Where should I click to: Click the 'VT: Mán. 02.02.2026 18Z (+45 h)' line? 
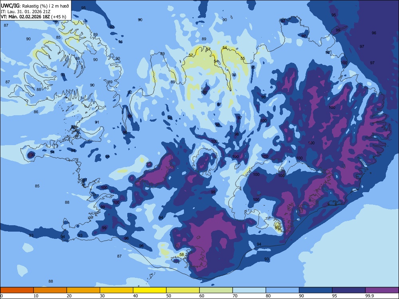pyautogui.click(x=34, y=17)
